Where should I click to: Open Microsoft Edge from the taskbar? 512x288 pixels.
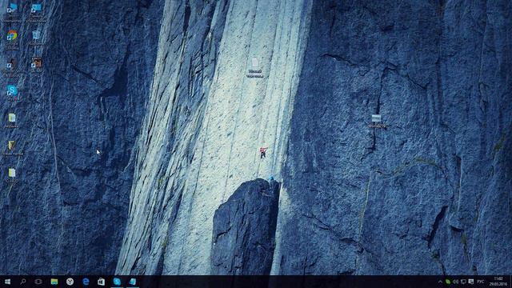86,282
